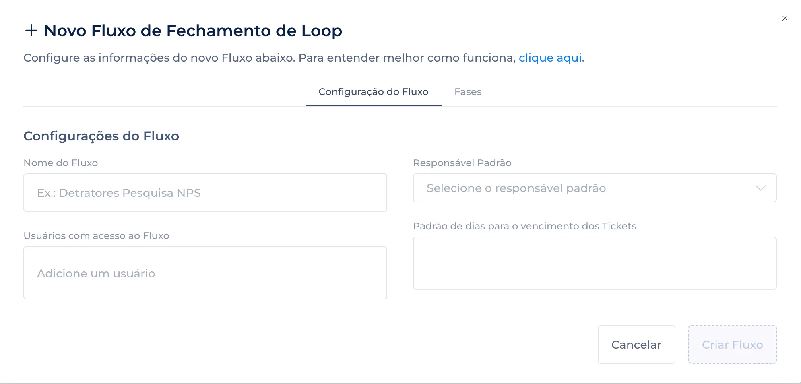Click the 'Ex.: Detratores Pesquisa NPS' placeholder text
The width and height of the screenshot is (801, 384).
pyautogui.click(x=119, y=193)
